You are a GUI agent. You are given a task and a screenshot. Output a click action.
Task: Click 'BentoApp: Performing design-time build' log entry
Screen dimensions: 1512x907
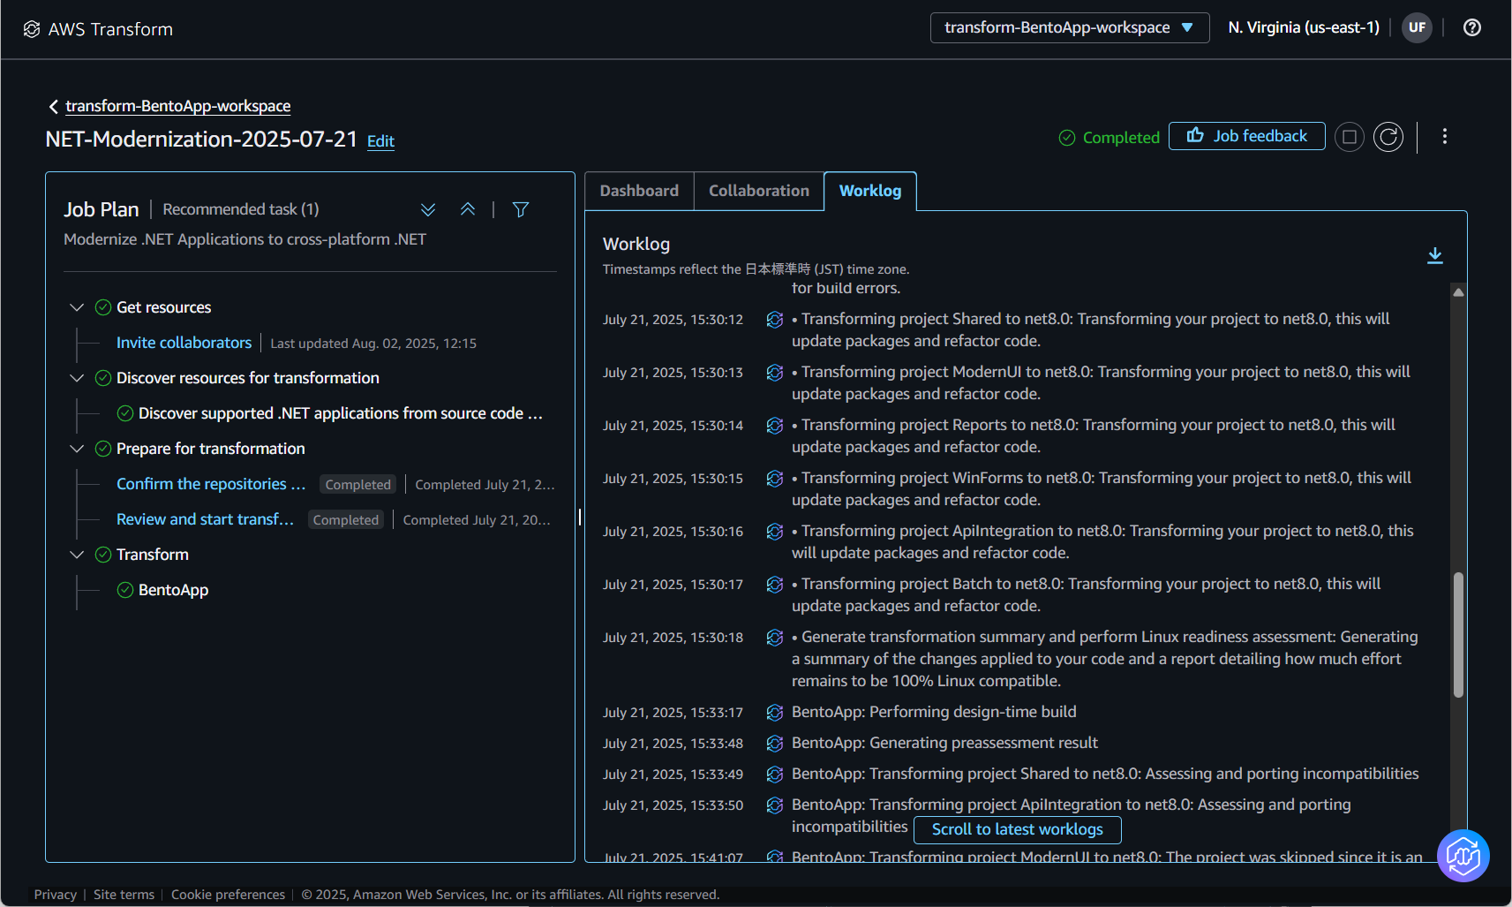click(934, 712)
